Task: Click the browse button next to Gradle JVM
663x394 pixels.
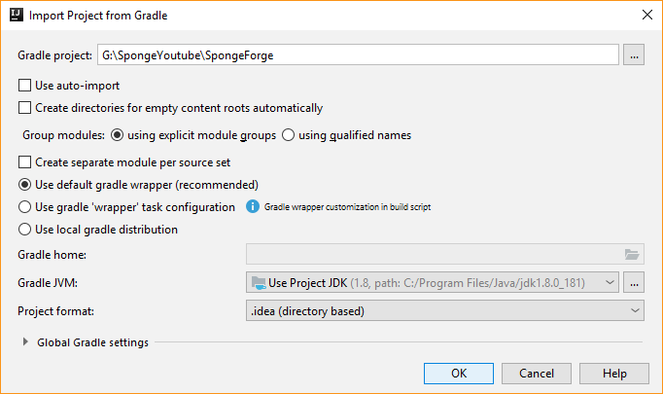Action: click(x=634, y=283)
